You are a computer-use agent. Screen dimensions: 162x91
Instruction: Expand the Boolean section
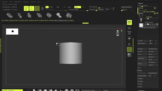tap(140, 79)
